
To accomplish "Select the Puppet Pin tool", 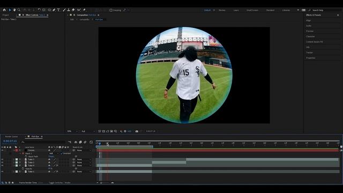I will (84, 10).
